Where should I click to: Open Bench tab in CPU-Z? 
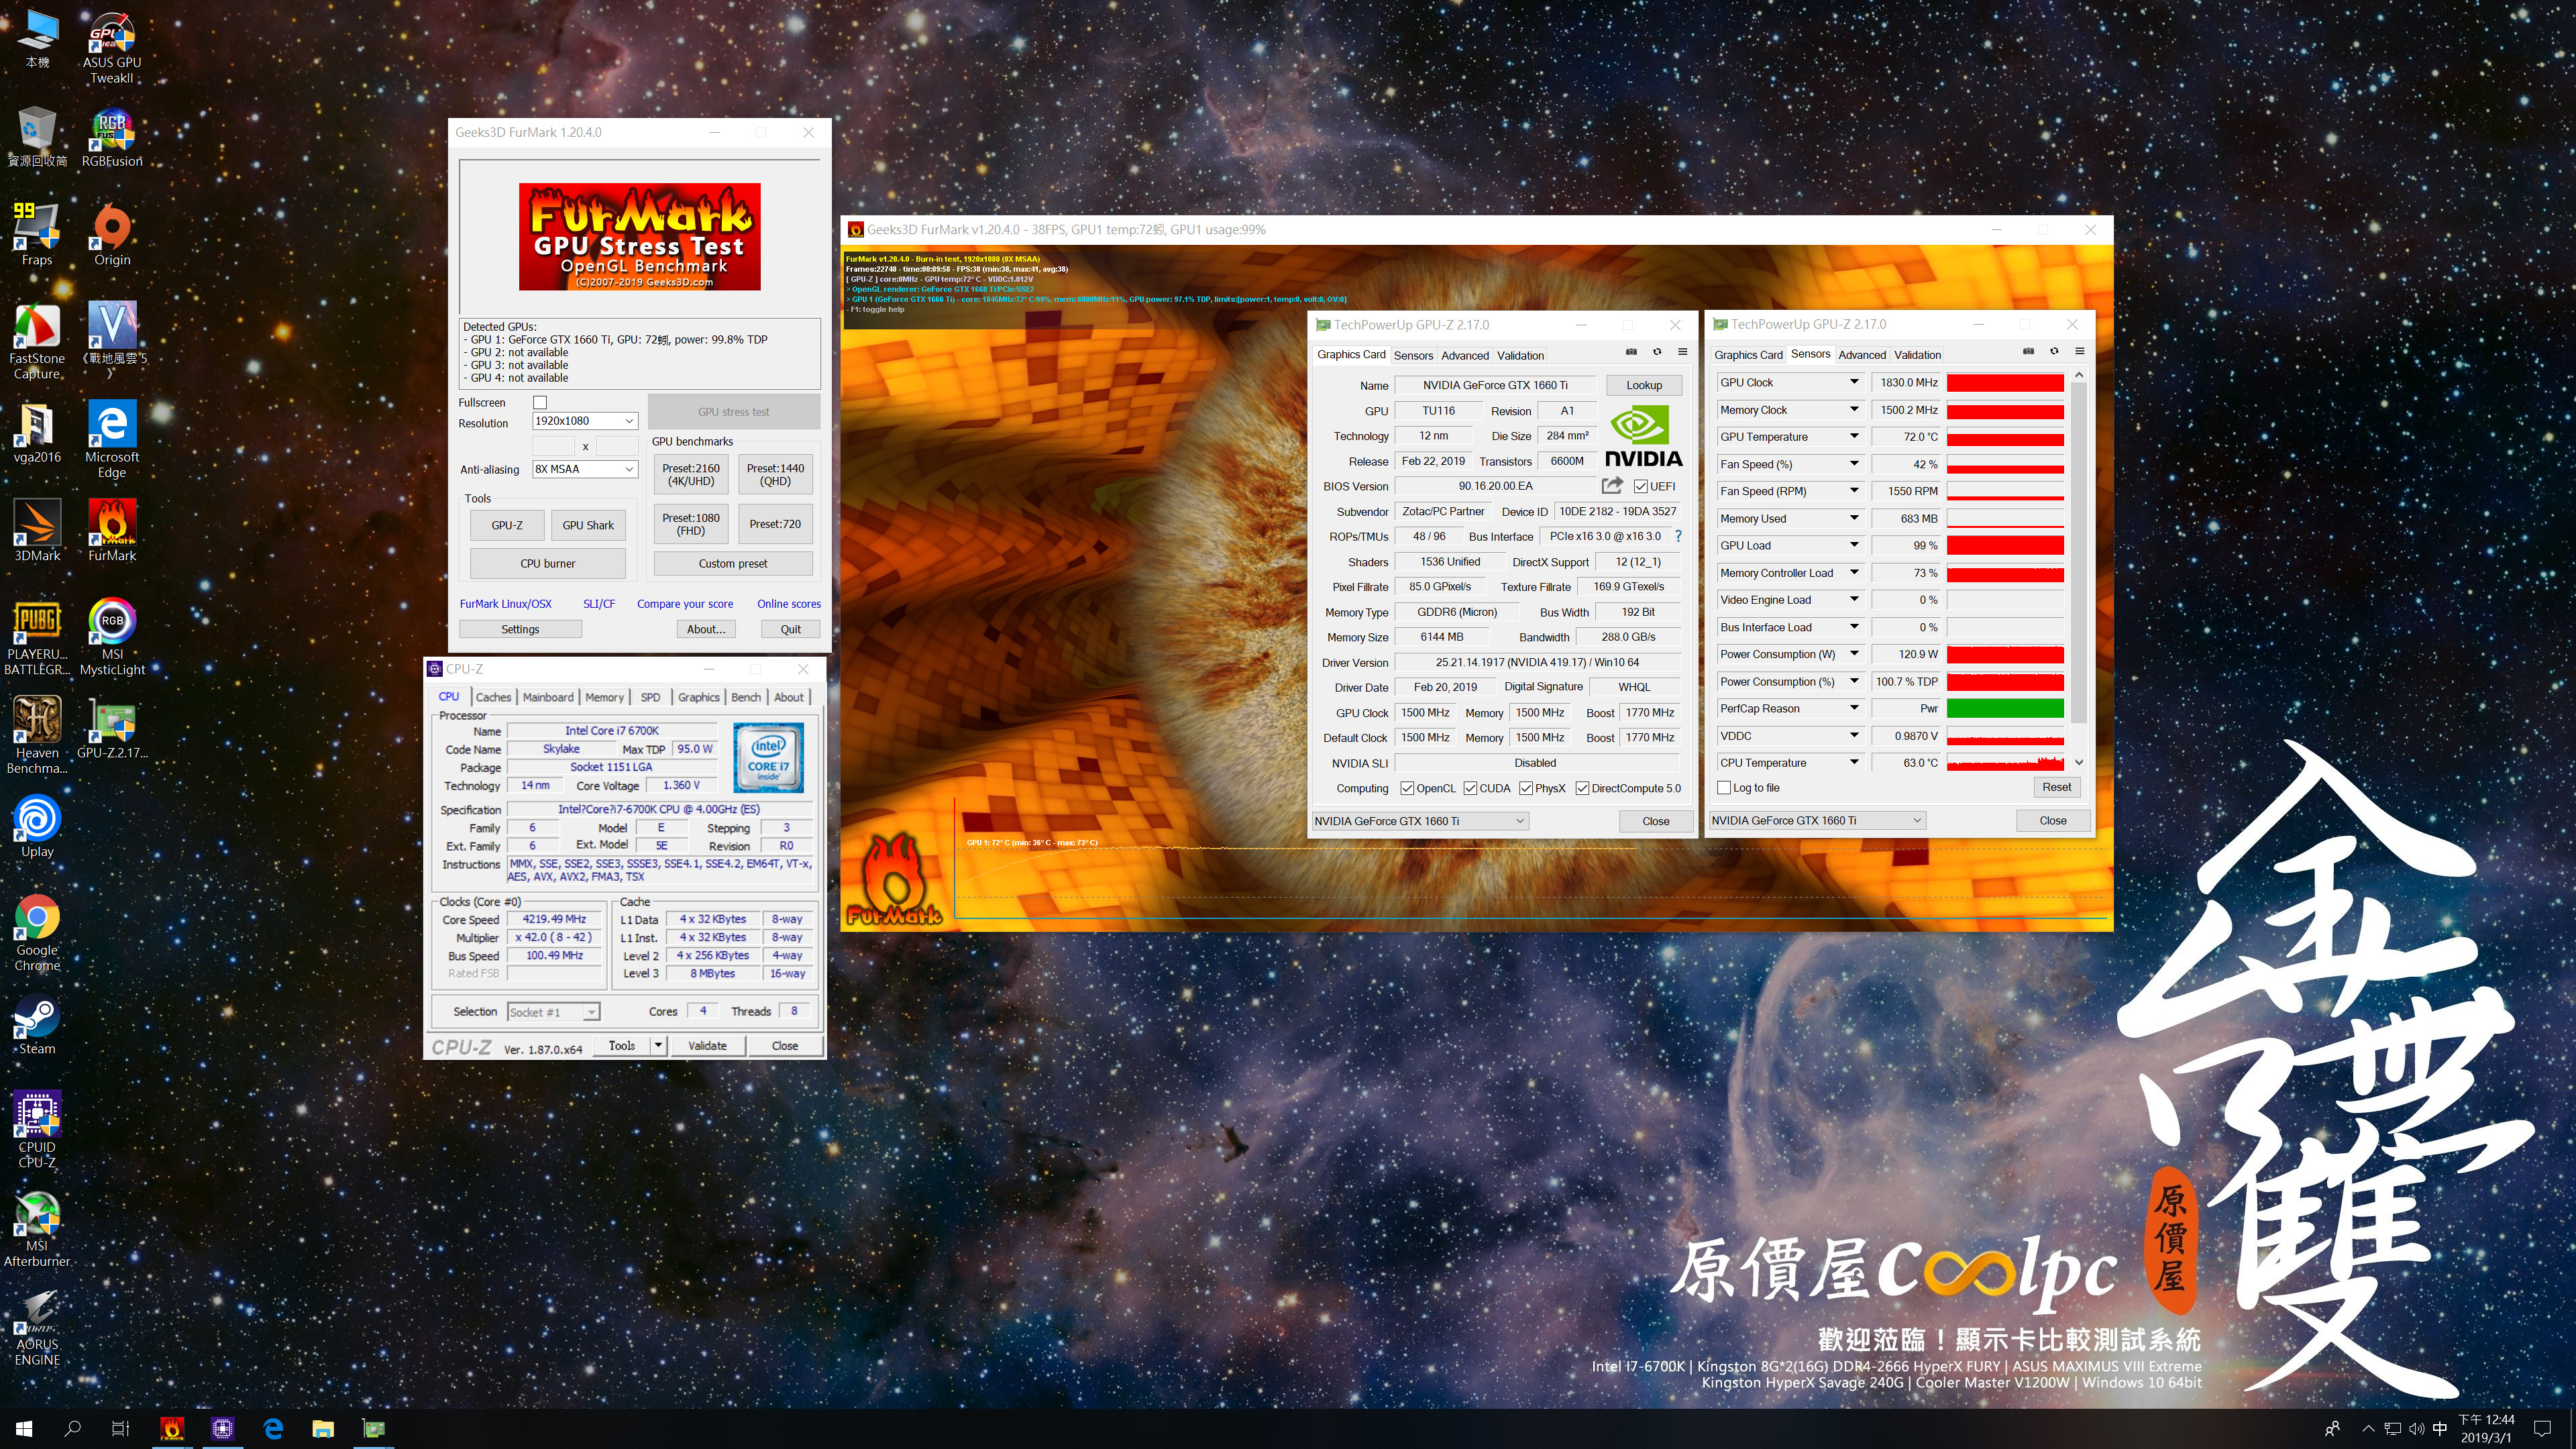point(746,697)
